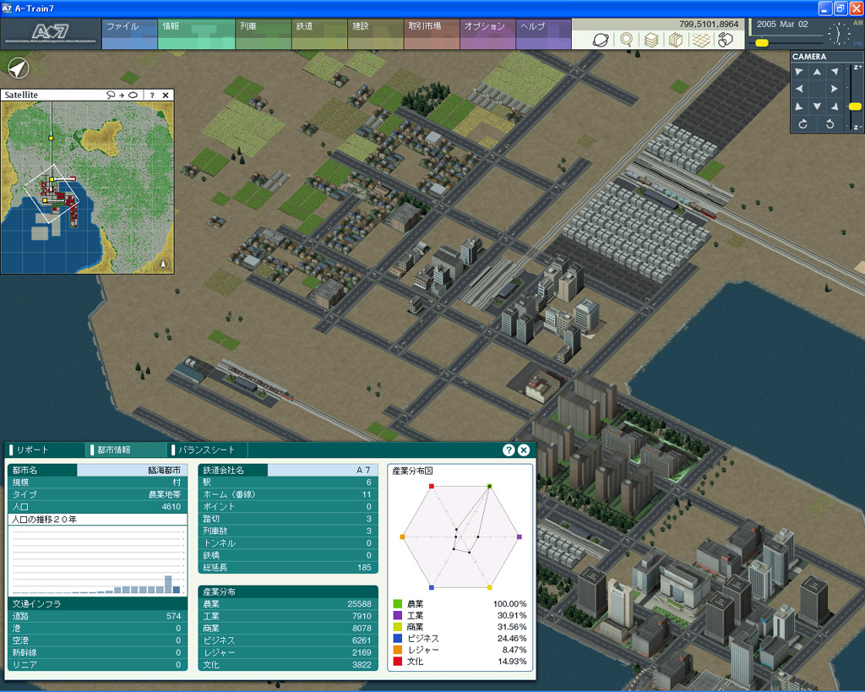Open the 建設 menu
865x692 pixels.
pyautogui.click(x=376, y=34)
